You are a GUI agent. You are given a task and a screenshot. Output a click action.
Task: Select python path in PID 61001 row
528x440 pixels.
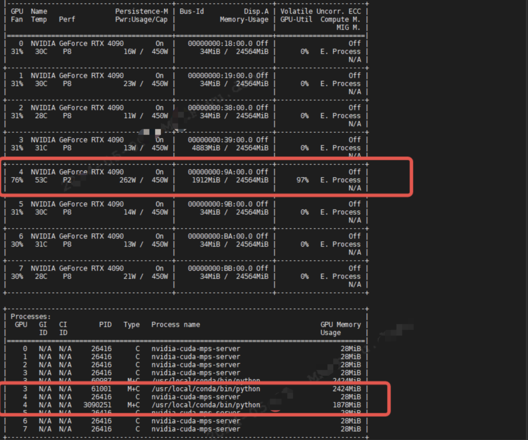[x=206, y=389]
